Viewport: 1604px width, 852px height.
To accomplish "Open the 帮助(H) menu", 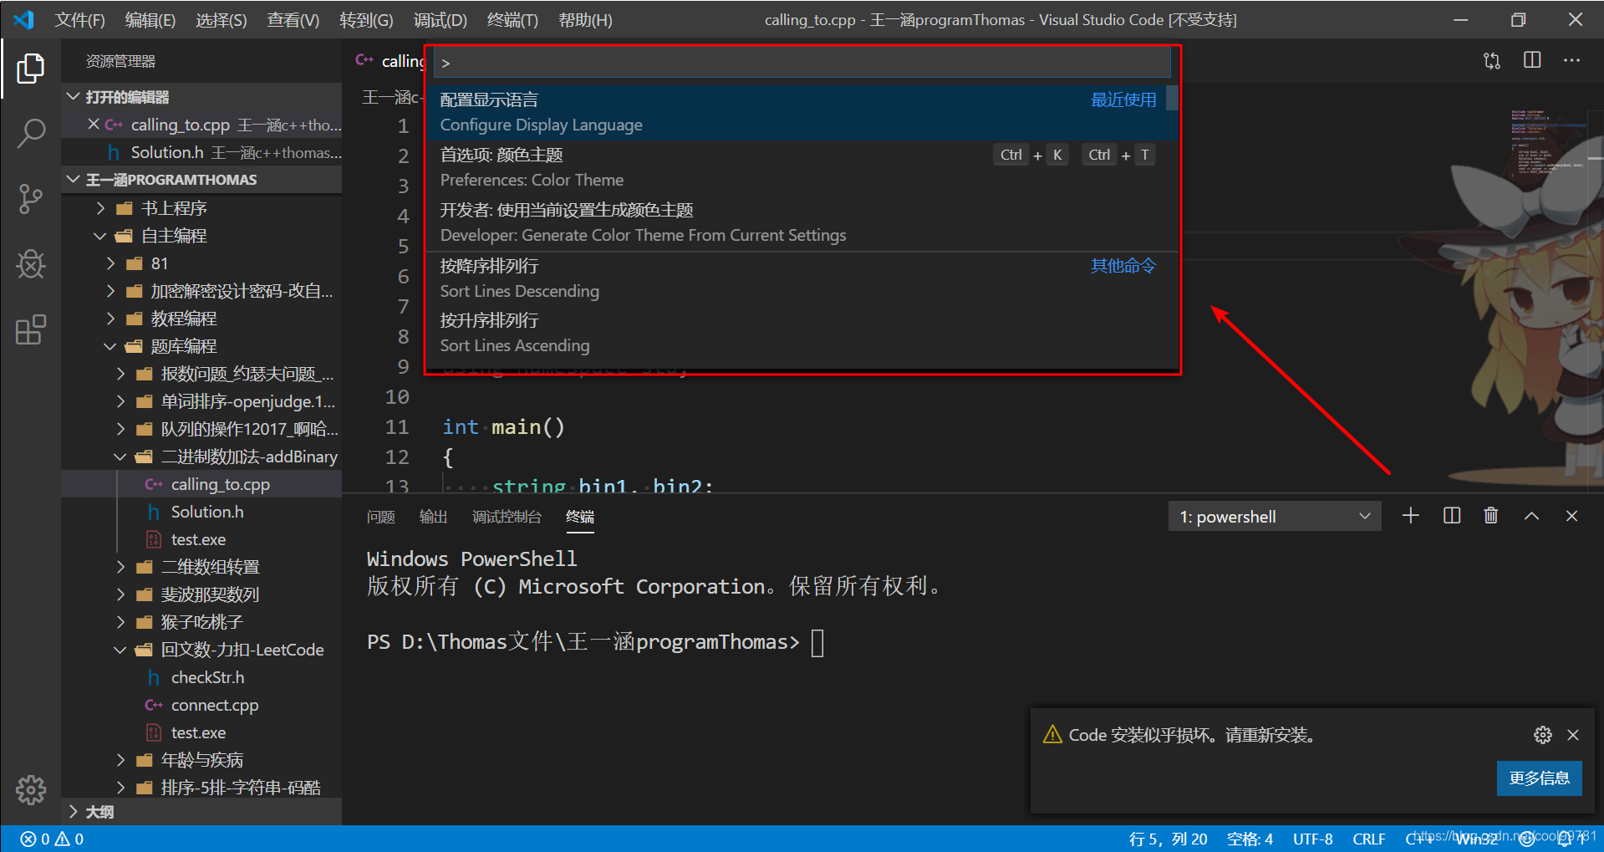I will coord(585,20).
